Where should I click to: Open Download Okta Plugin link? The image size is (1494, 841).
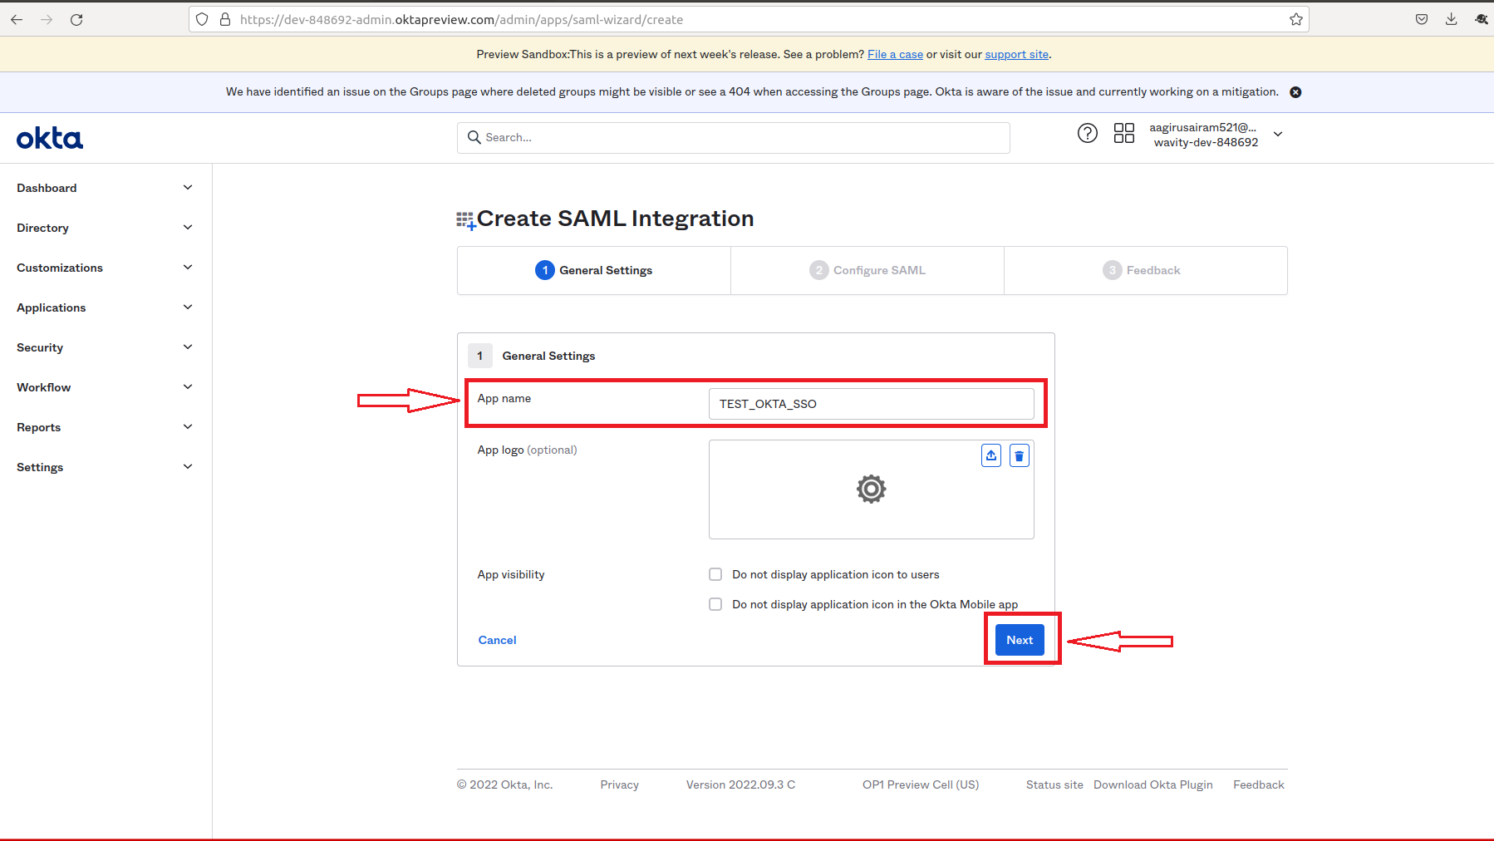(x=1152, y=784)
